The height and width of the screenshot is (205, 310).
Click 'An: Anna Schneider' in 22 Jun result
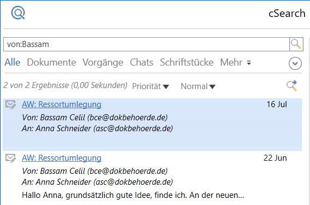tap(97, 182)
